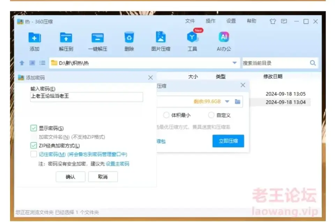Open the skin (shirt) icon in the title bar

click(273, 21)
